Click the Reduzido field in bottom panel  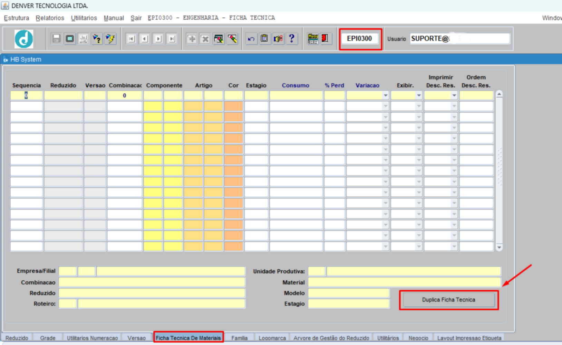(152, 293)
